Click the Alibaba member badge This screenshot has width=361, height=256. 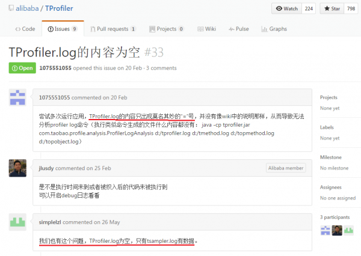click(x=286, y=168)
